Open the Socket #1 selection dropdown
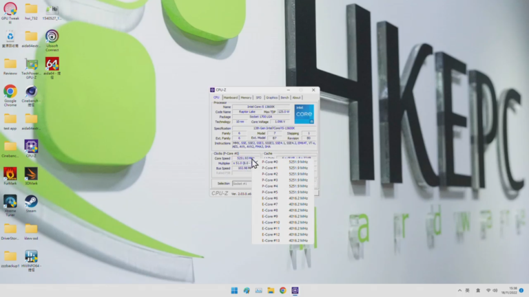This screenshot has height=297, width=529. [242, 184]
